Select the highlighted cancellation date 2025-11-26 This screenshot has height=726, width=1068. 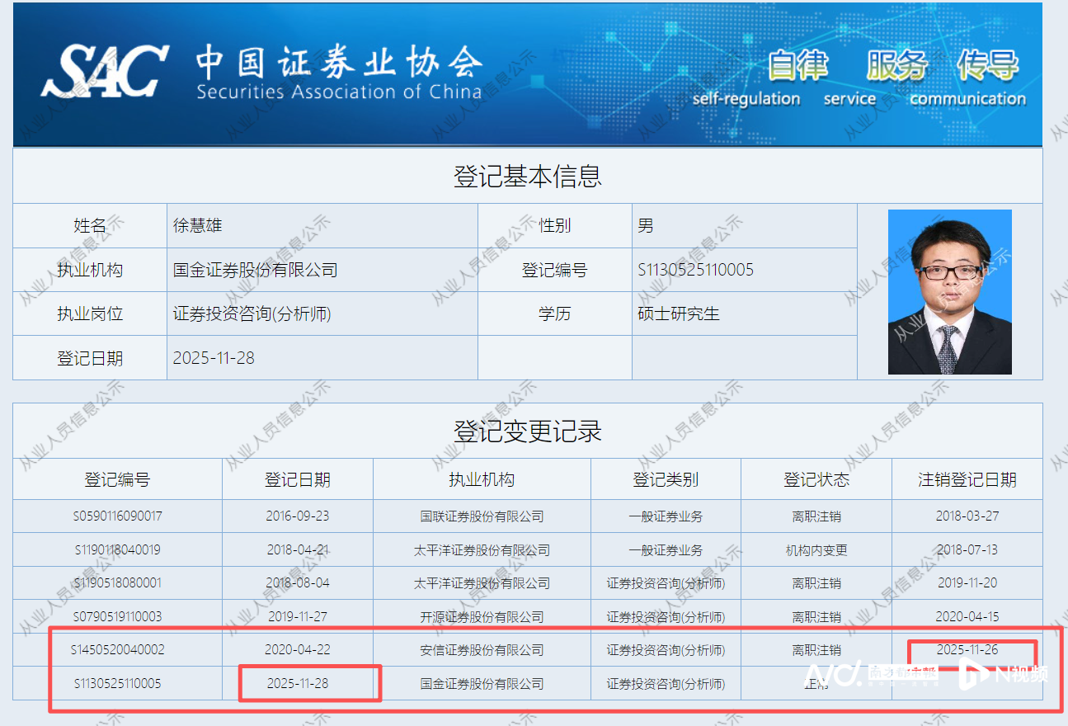coord(967,649)
